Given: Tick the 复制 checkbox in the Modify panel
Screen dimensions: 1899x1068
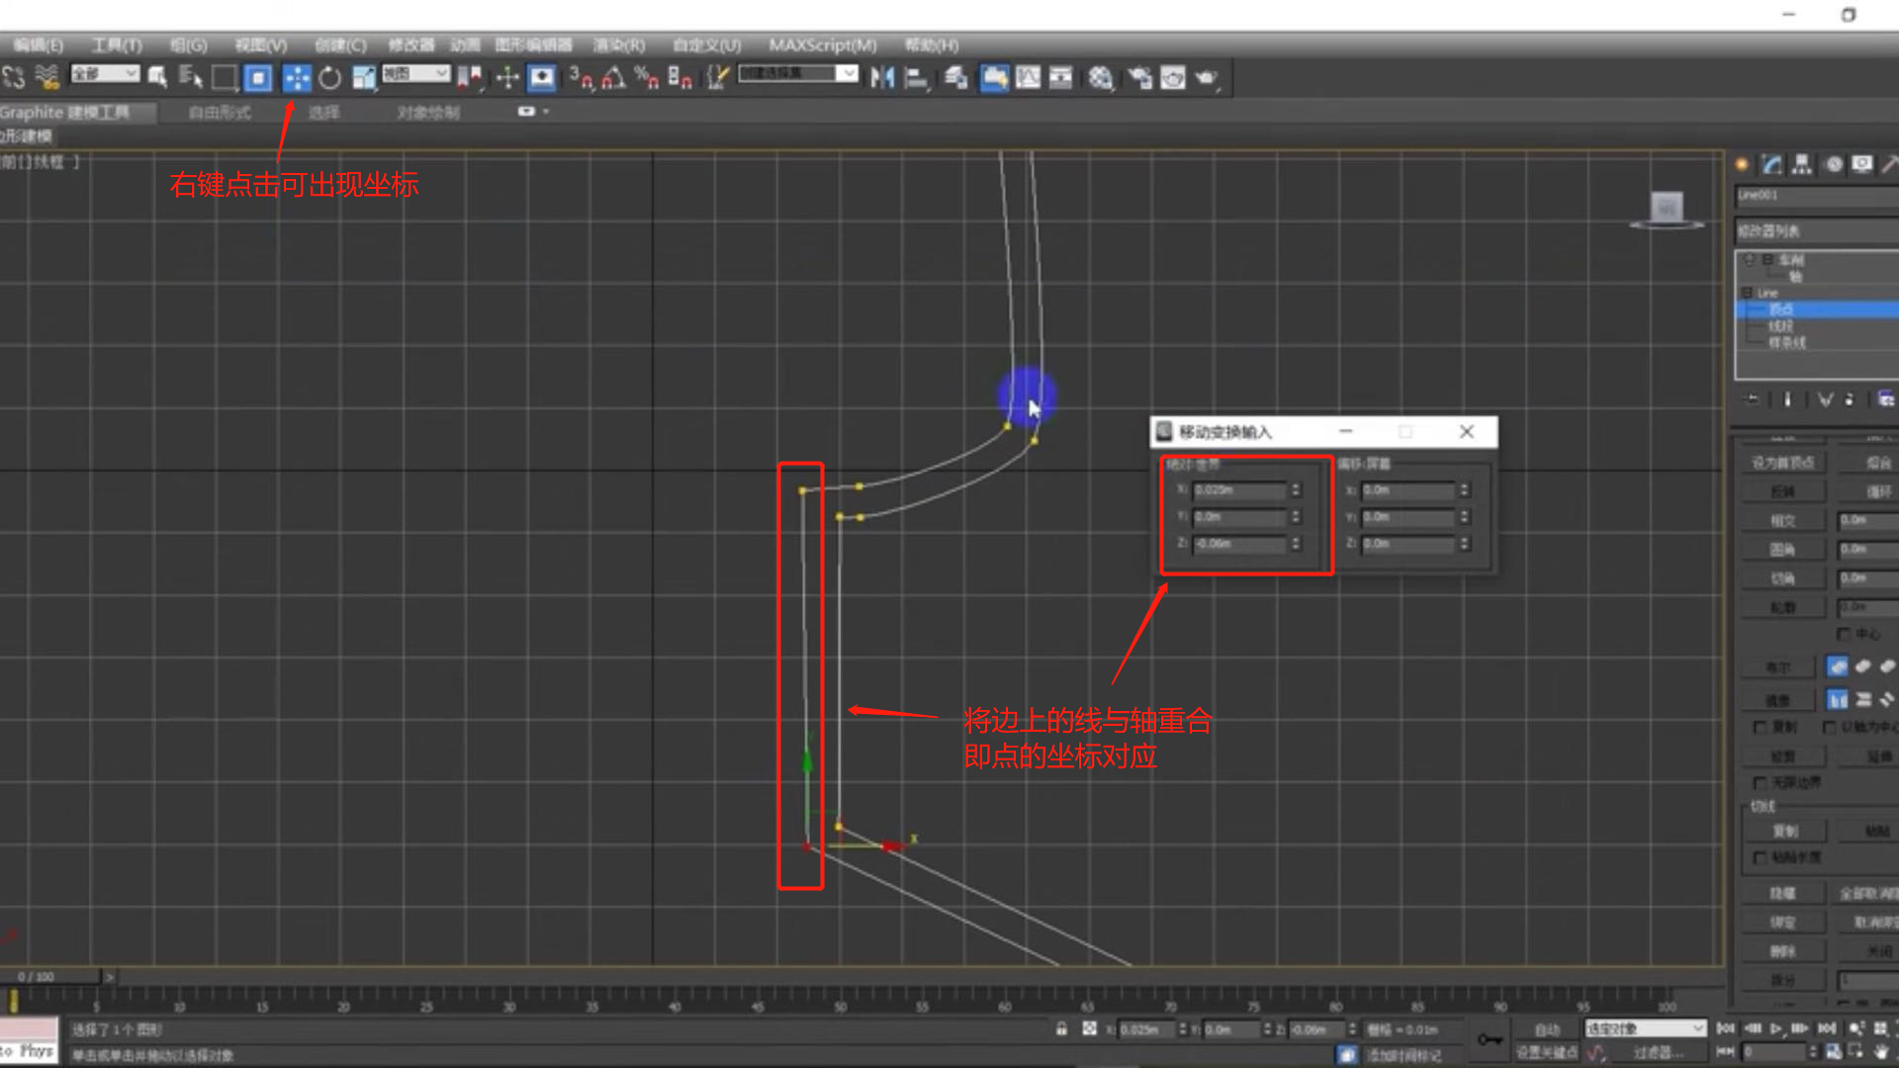Looking at the screenshot, I should pyautogui.click(x=1760, y=727).
